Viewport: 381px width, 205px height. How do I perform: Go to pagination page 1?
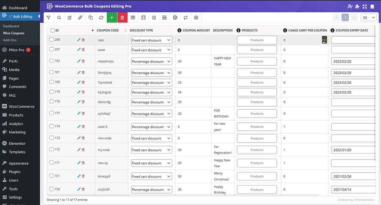[x=345, y=17]
